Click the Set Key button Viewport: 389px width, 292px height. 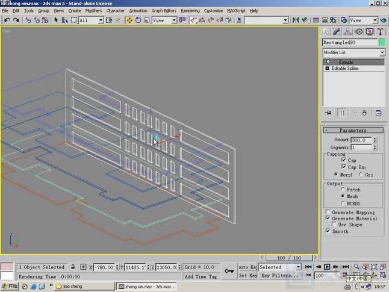tap(247, 276)
